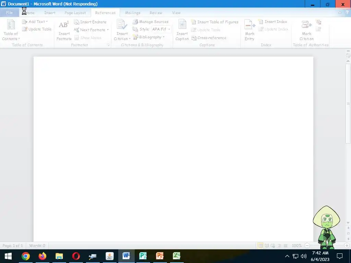Insert a Cross-reference
The image size is (351, 263).
[209, 38]
